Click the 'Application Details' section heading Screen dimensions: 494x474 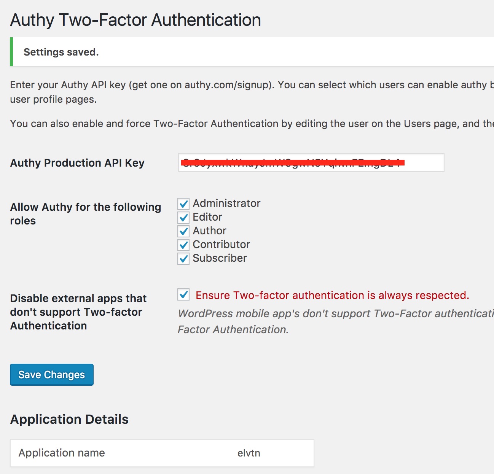(69, 419)
